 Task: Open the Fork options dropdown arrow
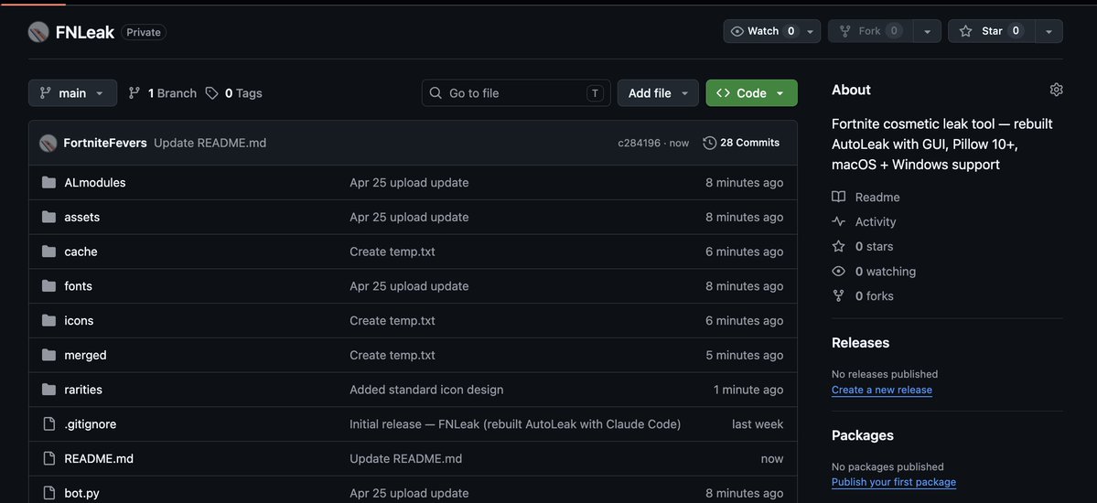(927, 31)
